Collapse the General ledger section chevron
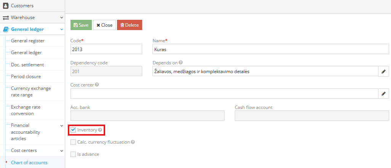Image resolution: width=391 pixels, height=168 pixels. (x=61, y=29)
